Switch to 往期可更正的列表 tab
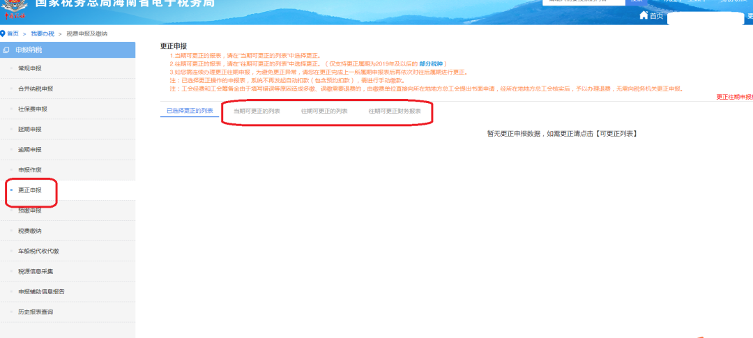This screenshot has width=753, height=338. 324,111
